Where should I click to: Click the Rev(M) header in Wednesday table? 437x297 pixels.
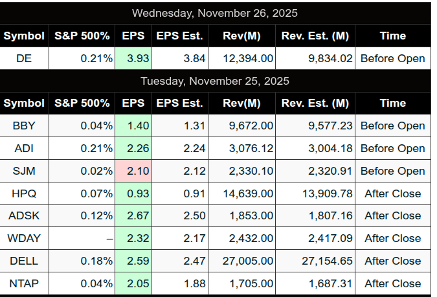click(x=241, y=36)
